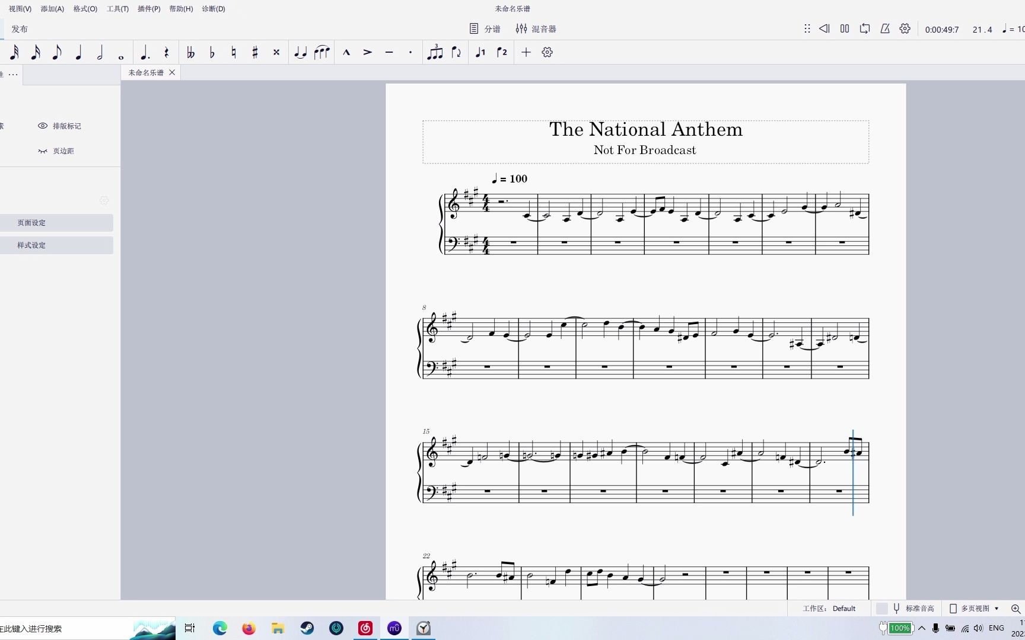The height and width of the screenshot is (640, 1025).
Task: Close the 未命名乐谱 score tab
Action: (172, 72)
